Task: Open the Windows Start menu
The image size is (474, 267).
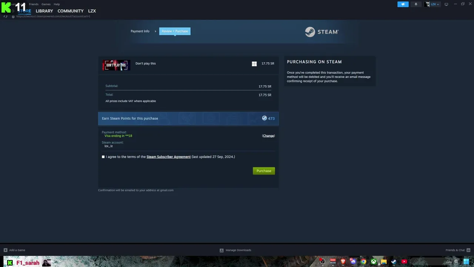Action: click(x=466, y=261)
